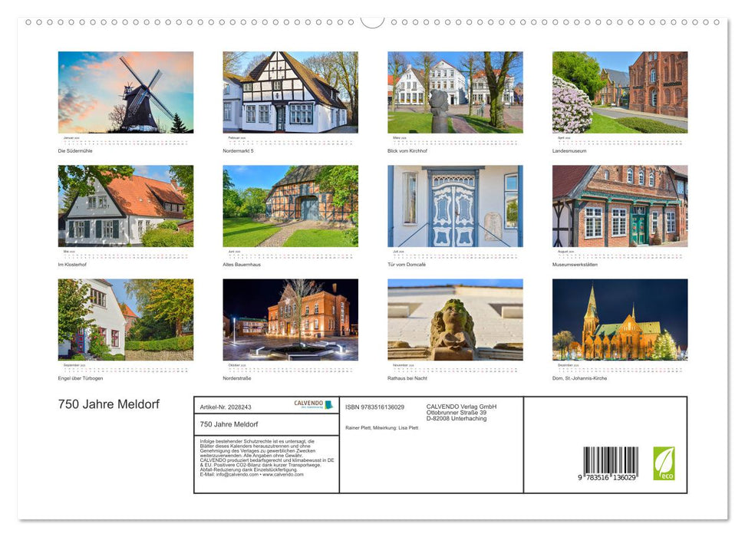The image size is (745, 537).
Task: Click the 750 Jahre Meldorf title
Action: (107, 404)
